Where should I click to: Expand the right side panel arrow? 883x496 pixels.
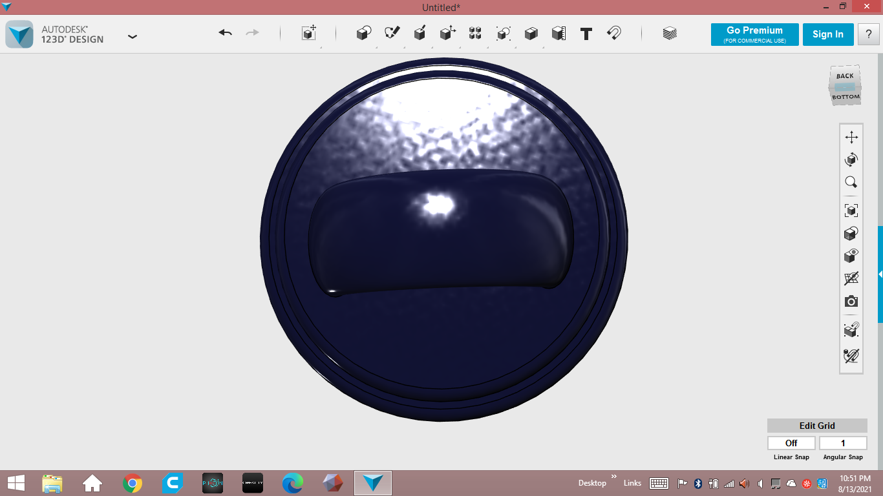pyautogui.click(x=880, y=274)
